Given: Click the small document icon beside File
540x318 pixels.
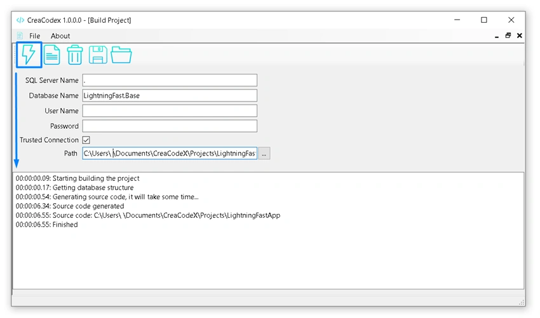Looking at the screenshot, I should (x=20, y=36).
